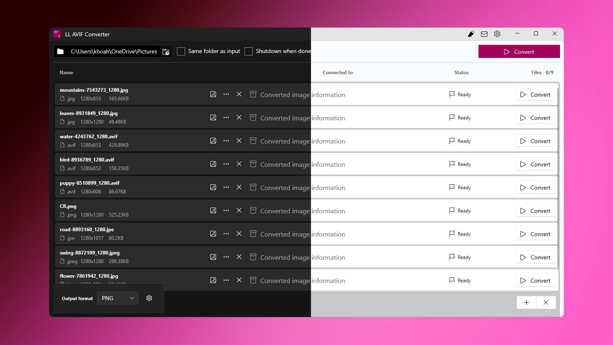Screen dimensions: 613x345
Task: Open the mail feedback icon
Action: 484,34
